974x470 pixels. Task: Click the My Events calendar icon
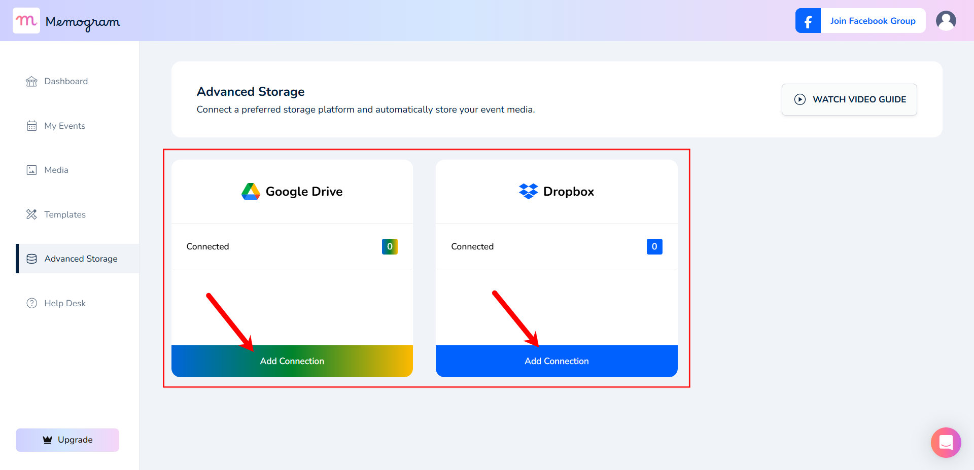point(31,126)
